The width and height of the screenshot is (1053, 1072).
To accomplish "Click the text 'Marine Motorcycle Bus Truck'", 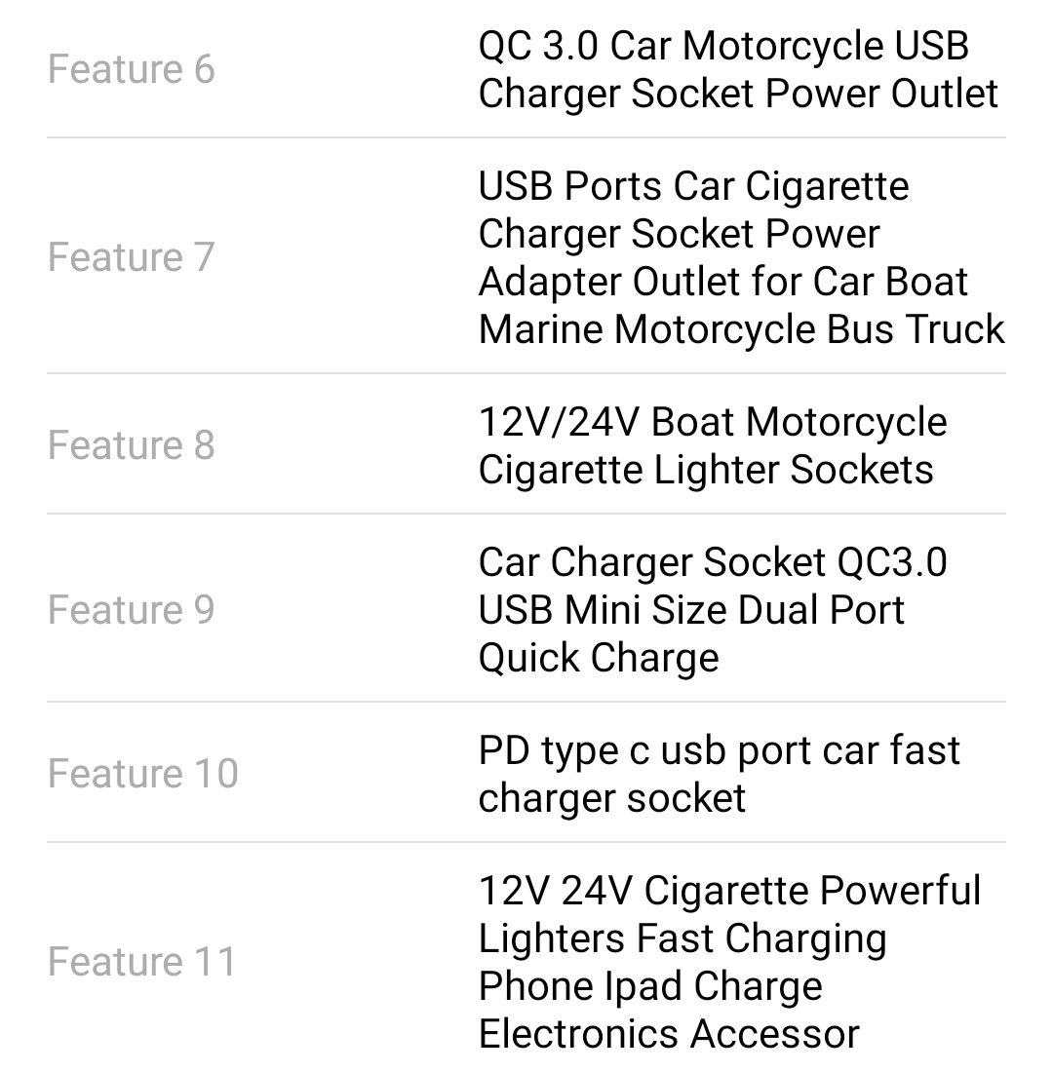I will click(x=741, y=328).
